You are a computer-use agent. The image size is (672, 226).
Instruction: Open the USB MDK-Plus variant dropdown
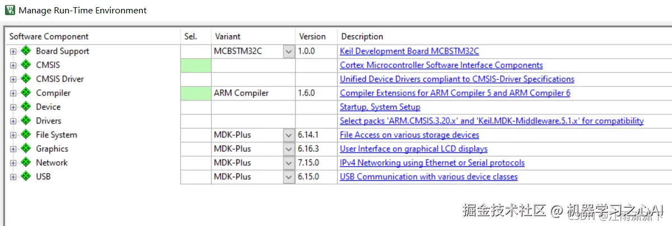tap(288, 177)
